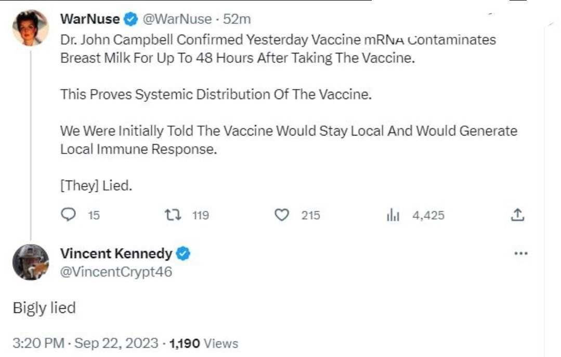Click the share upload icon on the tweet
This screenshot has height=357, width=561.
(517, 215)
